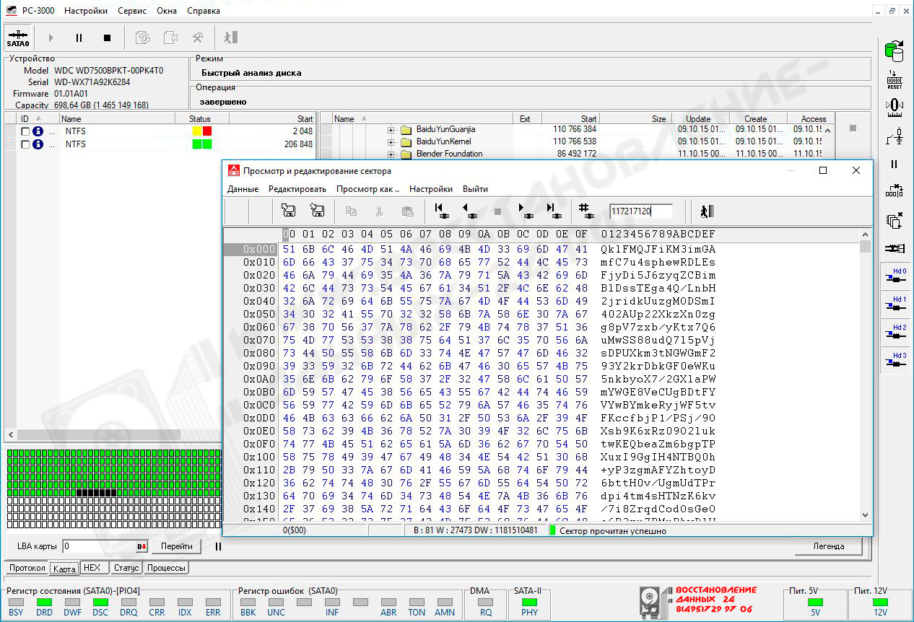The height and width of the screenshot is (622, 914).
Task: Click save sector to disk icon
Action: (x=317, y=211)
